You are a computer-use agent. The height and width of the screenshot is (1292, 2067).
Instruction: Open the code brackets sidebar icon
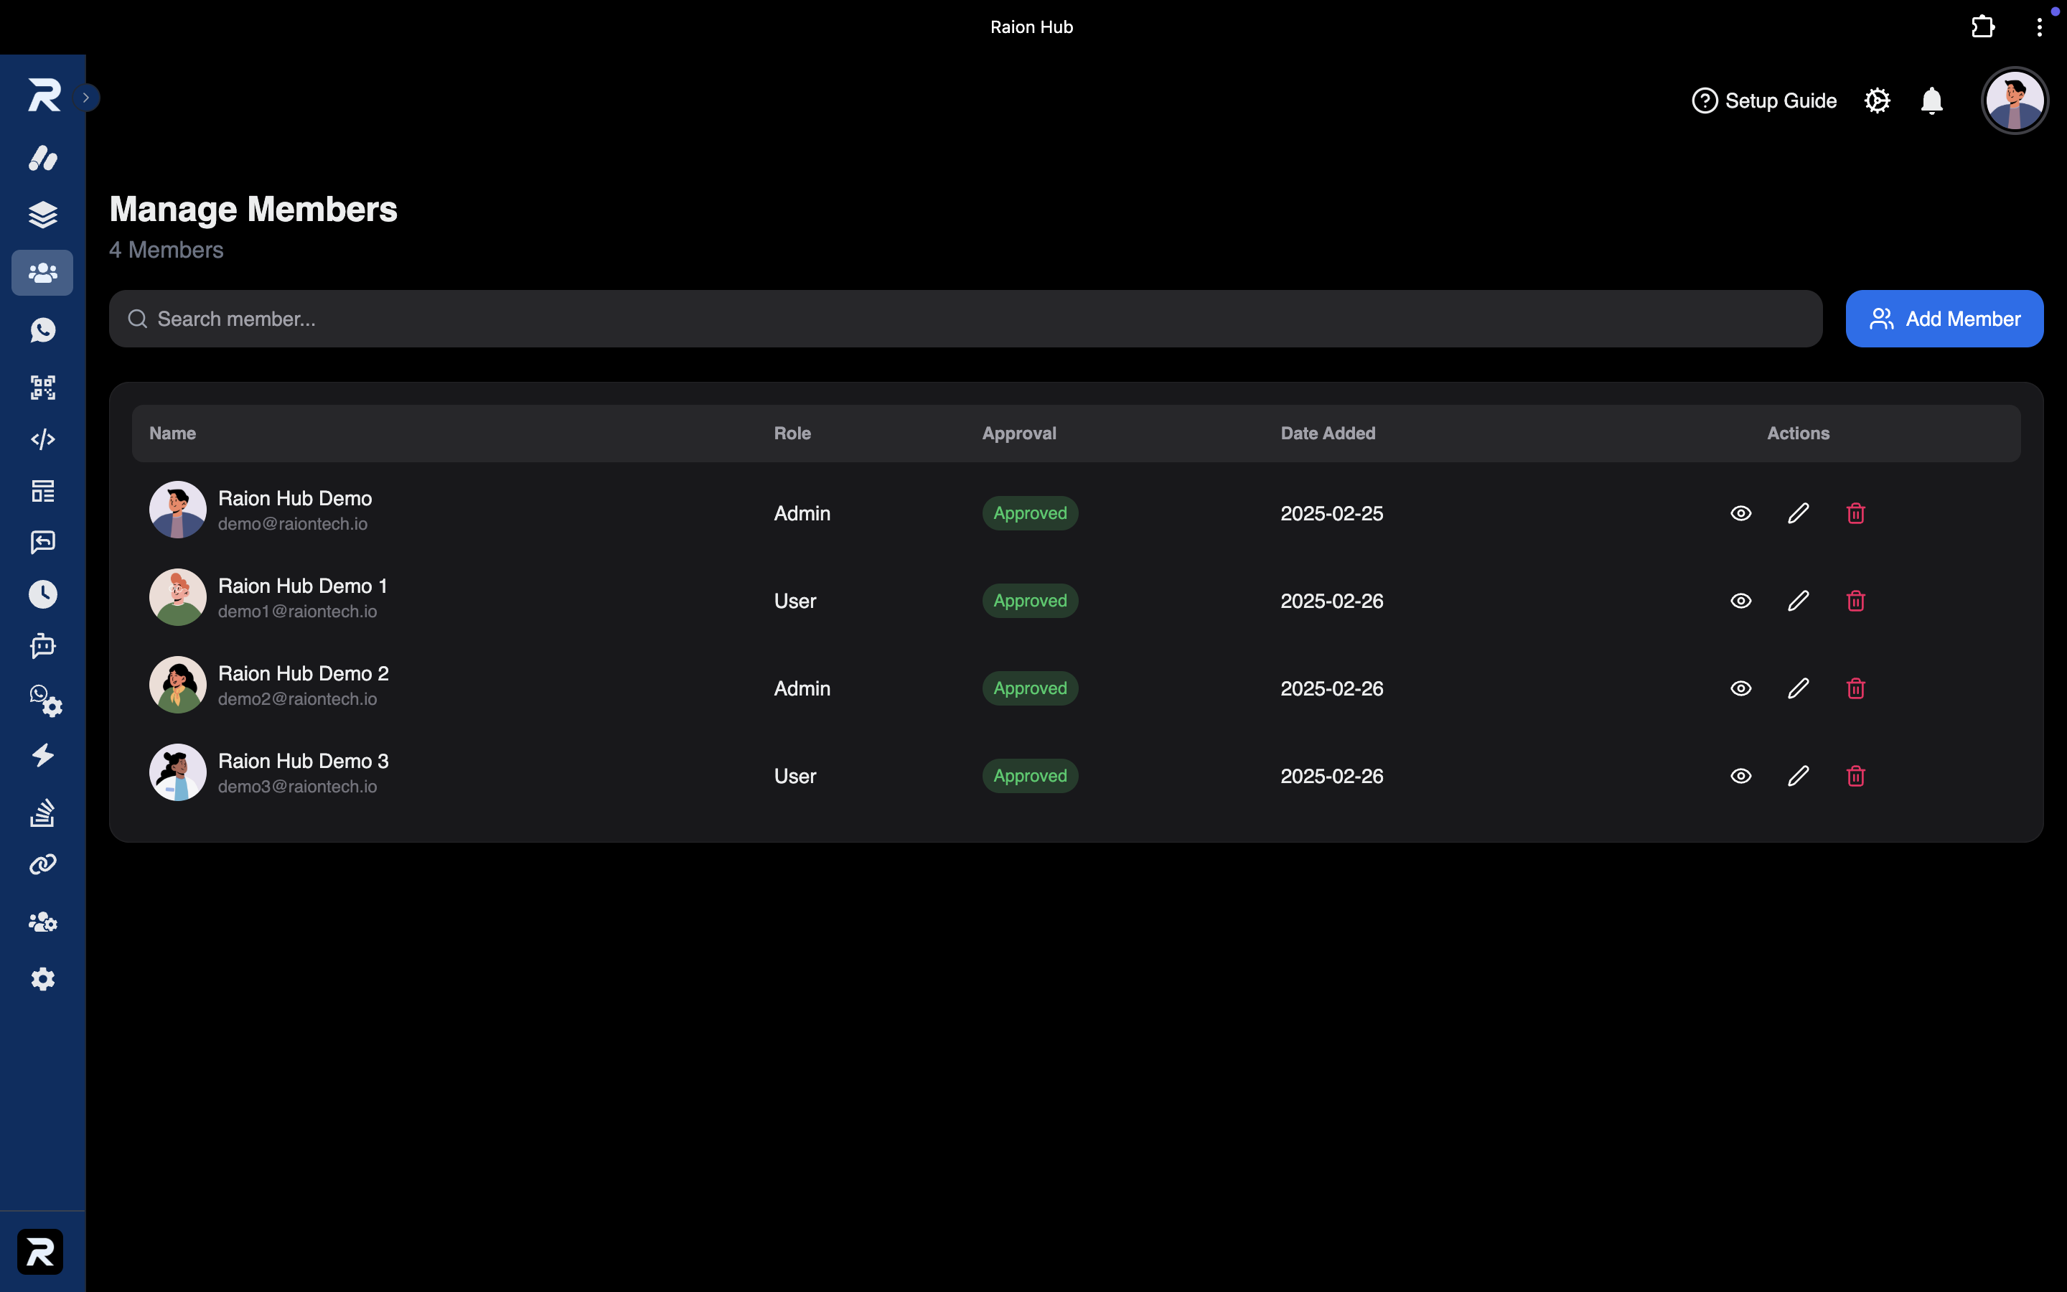click(43, 439)
